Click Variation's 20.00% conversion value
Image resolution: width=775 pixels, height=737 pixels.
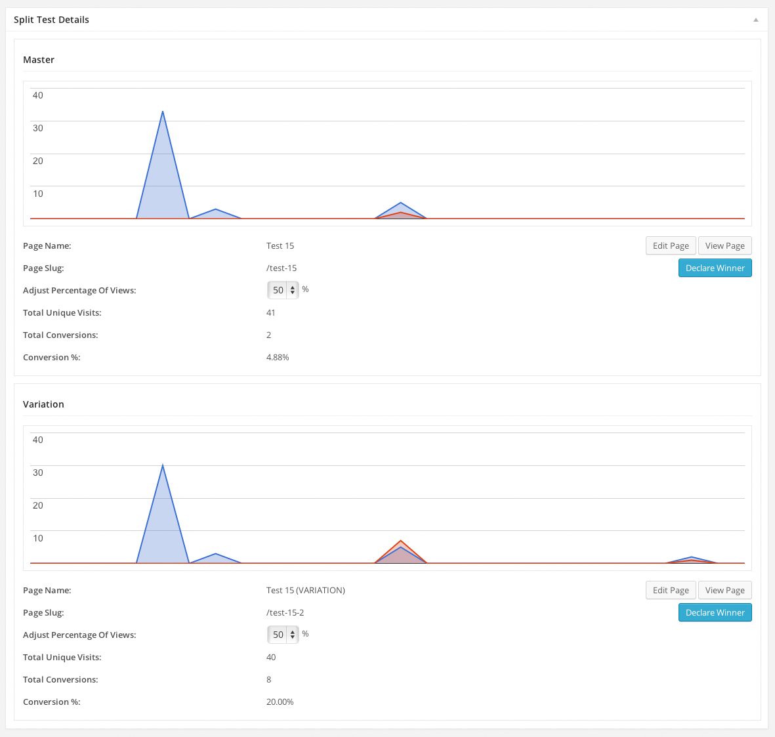[x=280, y=702]
